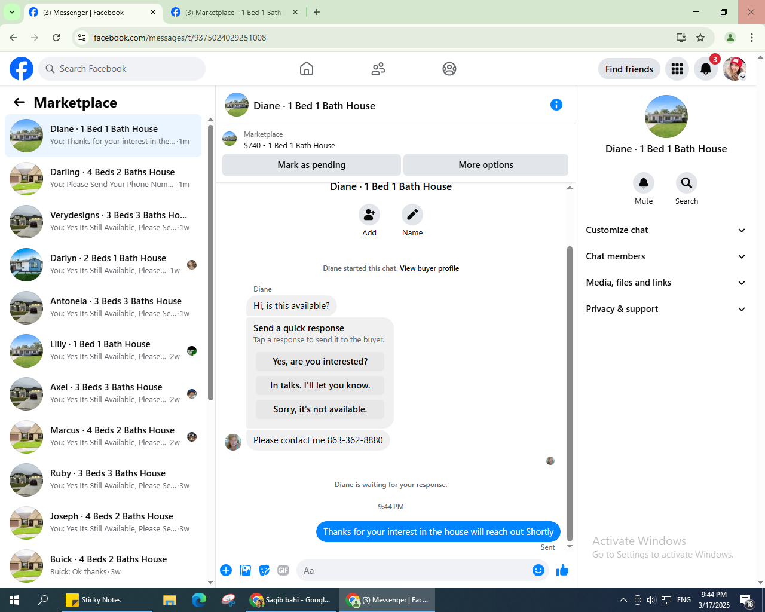Open the View buyer profile link

(x=429, y=268)
